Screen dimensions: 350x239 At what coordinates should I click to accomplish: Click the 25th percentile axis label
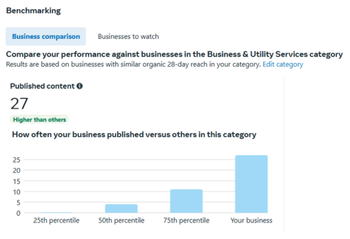click(x=56, y=220)
